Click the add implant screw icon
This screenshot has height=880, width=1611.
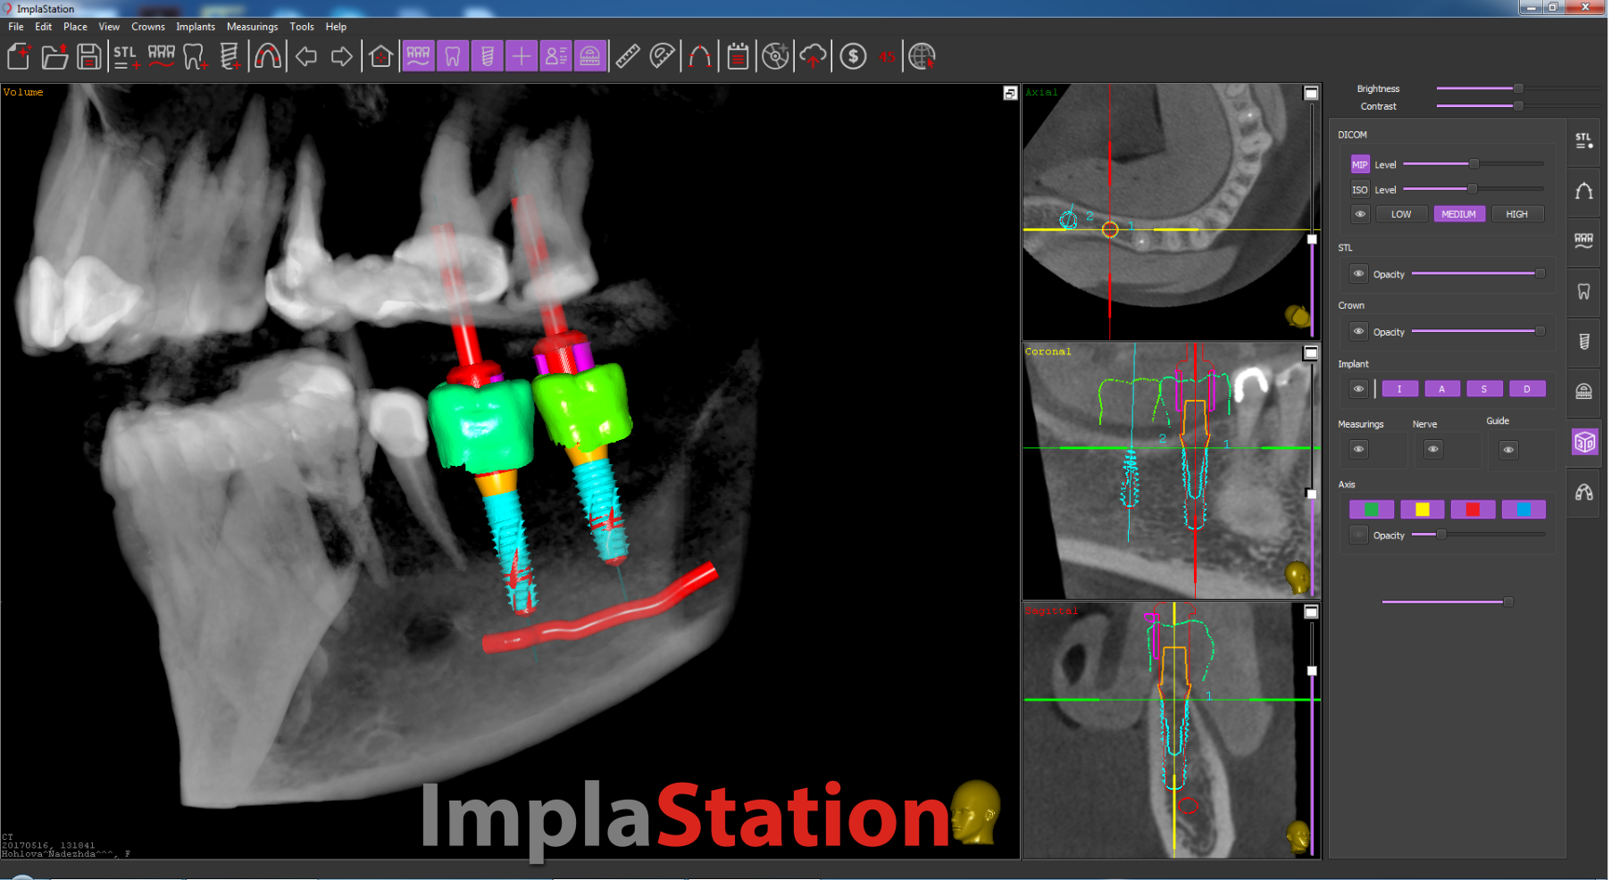click(x=230, y=56)
